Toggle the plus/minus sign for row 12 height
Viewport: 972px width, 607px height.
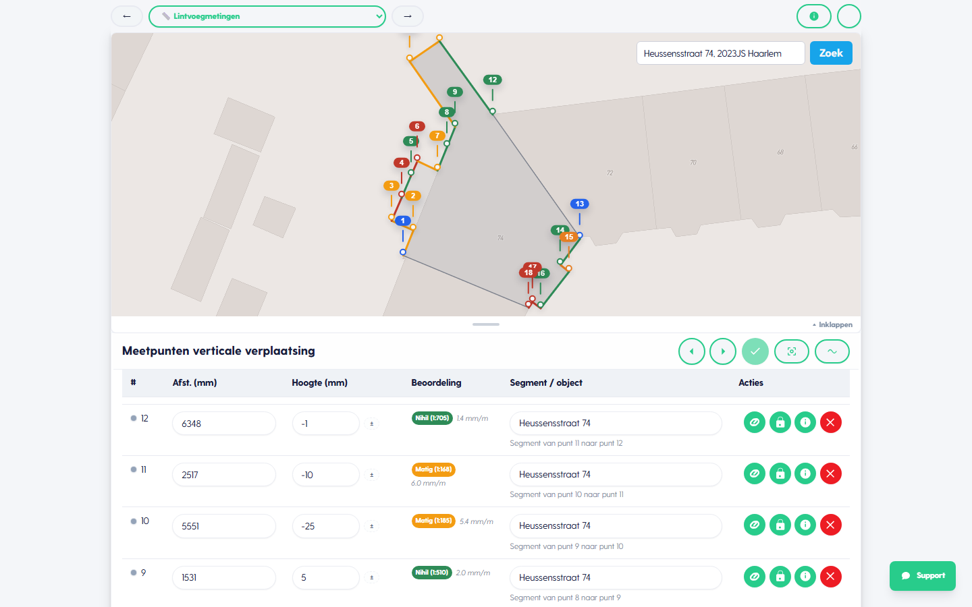click(372, 424)
